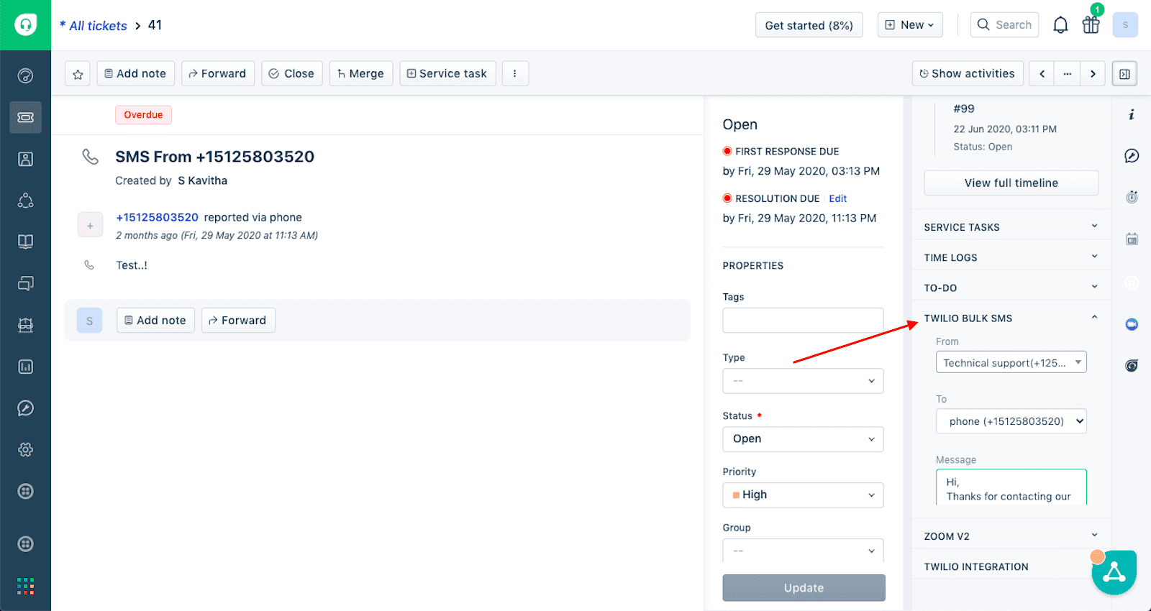This screenshot has height=611, width=1151.
Task: Go to previous ticket
Action: tap(1042, 74)
